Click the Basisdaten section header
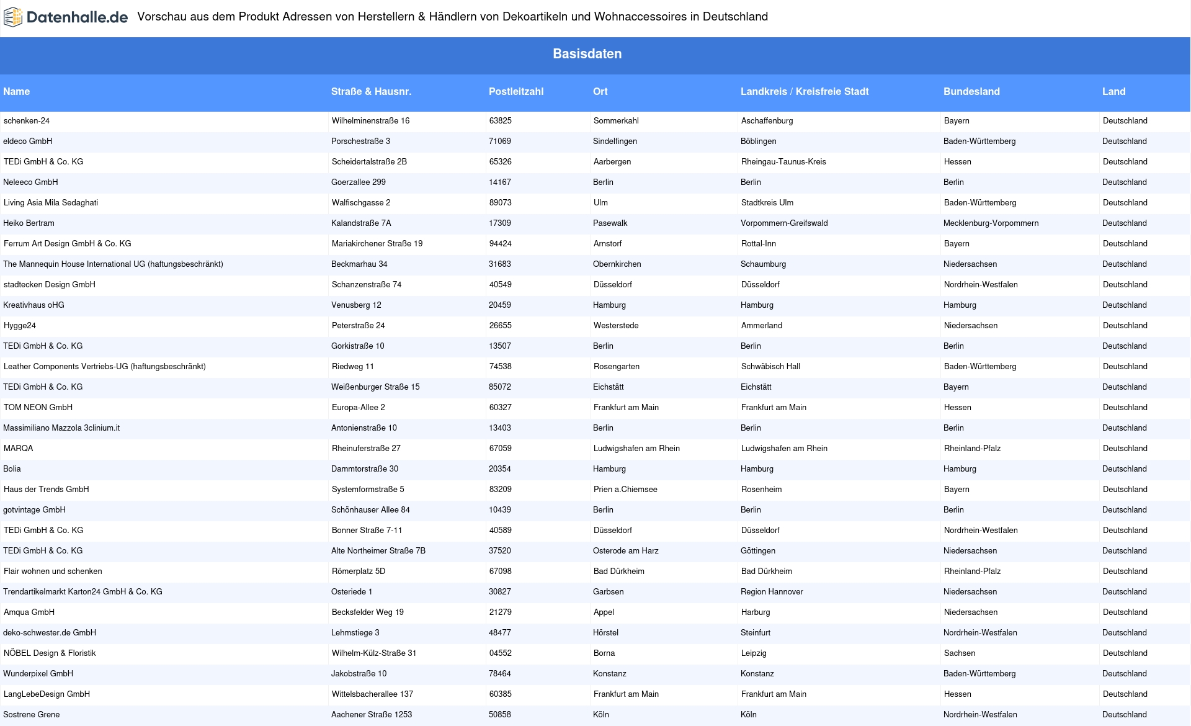 point(587,54)
